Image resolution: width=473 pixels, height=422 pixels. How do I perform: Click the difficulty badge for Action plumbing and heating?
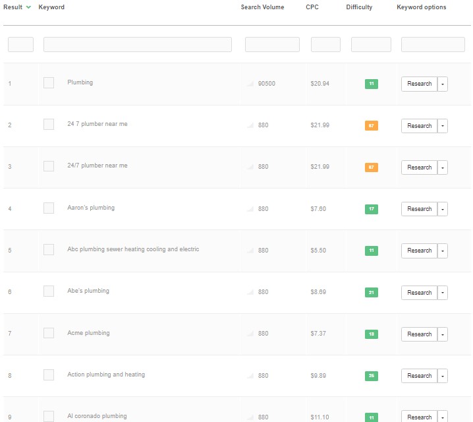tap(372, 376)
